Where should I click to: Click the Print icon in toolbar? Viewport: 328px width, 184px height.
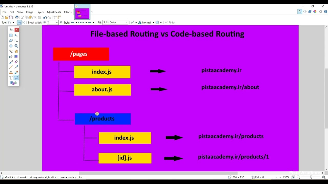17,17
